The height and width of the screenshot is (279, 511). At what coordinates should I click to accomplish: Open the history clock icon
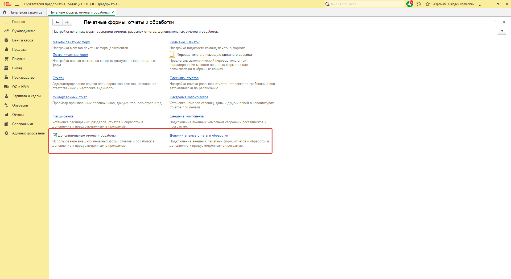tap(419, 4)
